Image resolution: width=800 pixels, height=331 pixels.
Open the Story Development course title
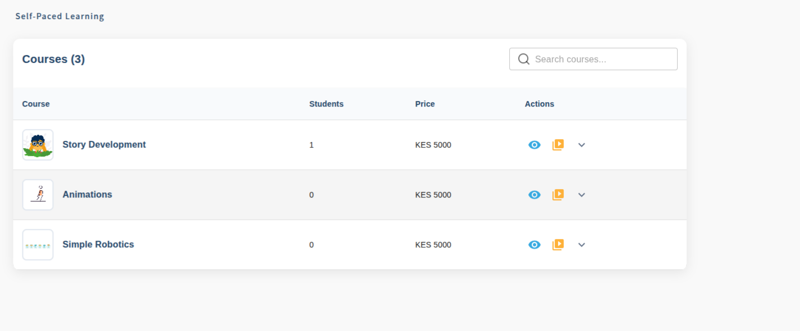pos(104,145)
